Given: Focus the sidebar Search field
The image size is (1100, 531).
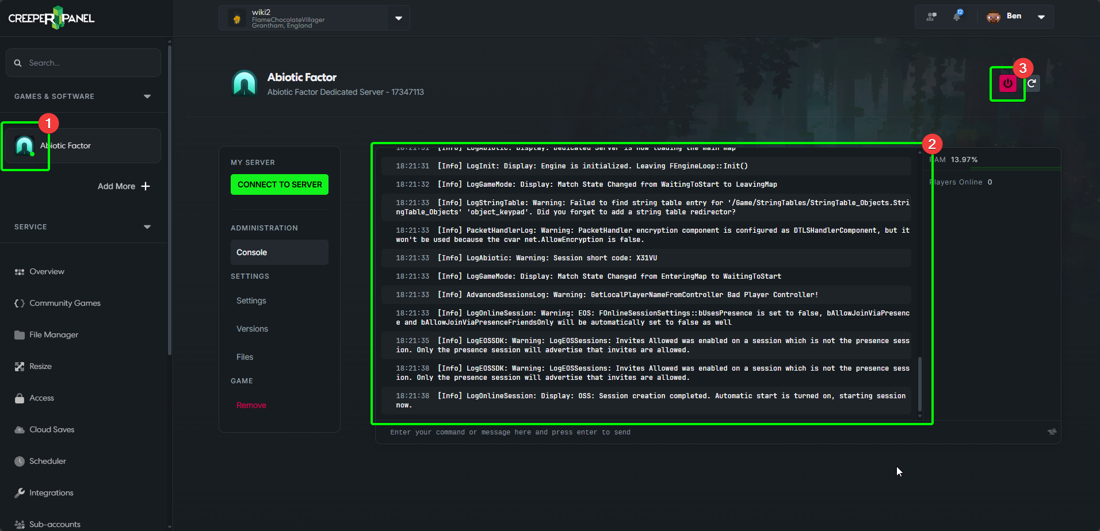Looking at the screenshot, I should click(x=83, y=63).
